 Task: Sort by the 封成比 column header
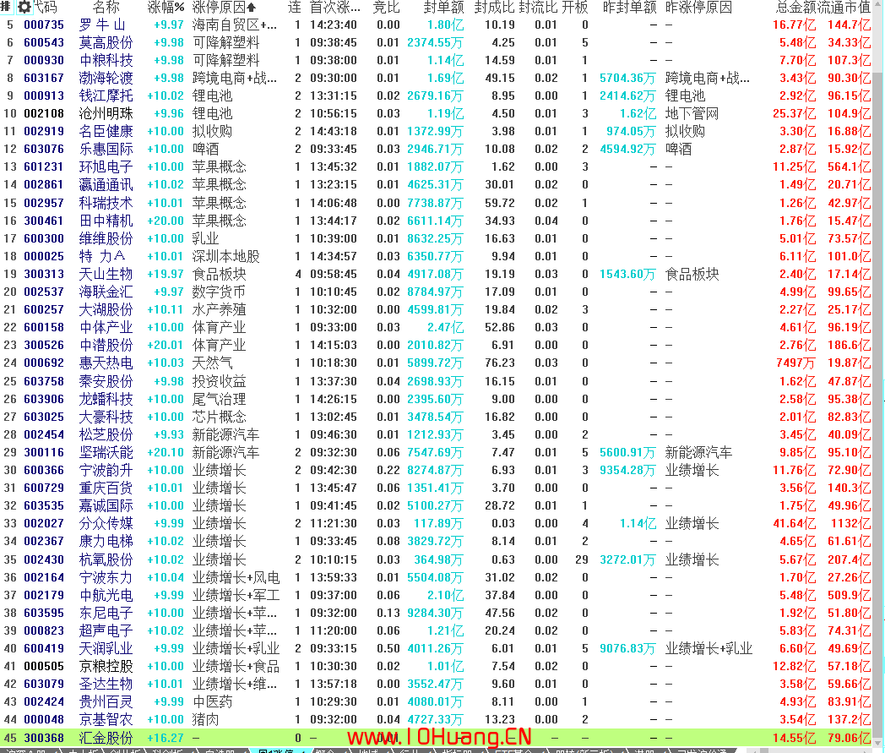coord(494,8)
